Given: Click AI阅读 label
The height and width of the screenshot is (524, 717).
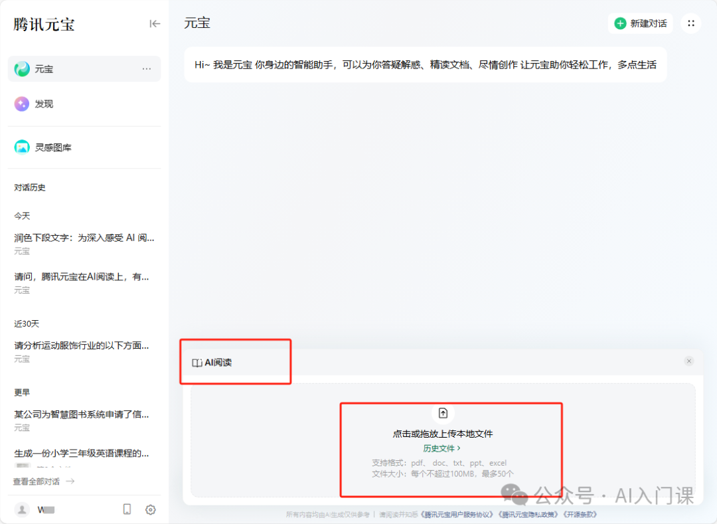Looking at the screenshot, I should pyautogui.click(x=218, y=363).
